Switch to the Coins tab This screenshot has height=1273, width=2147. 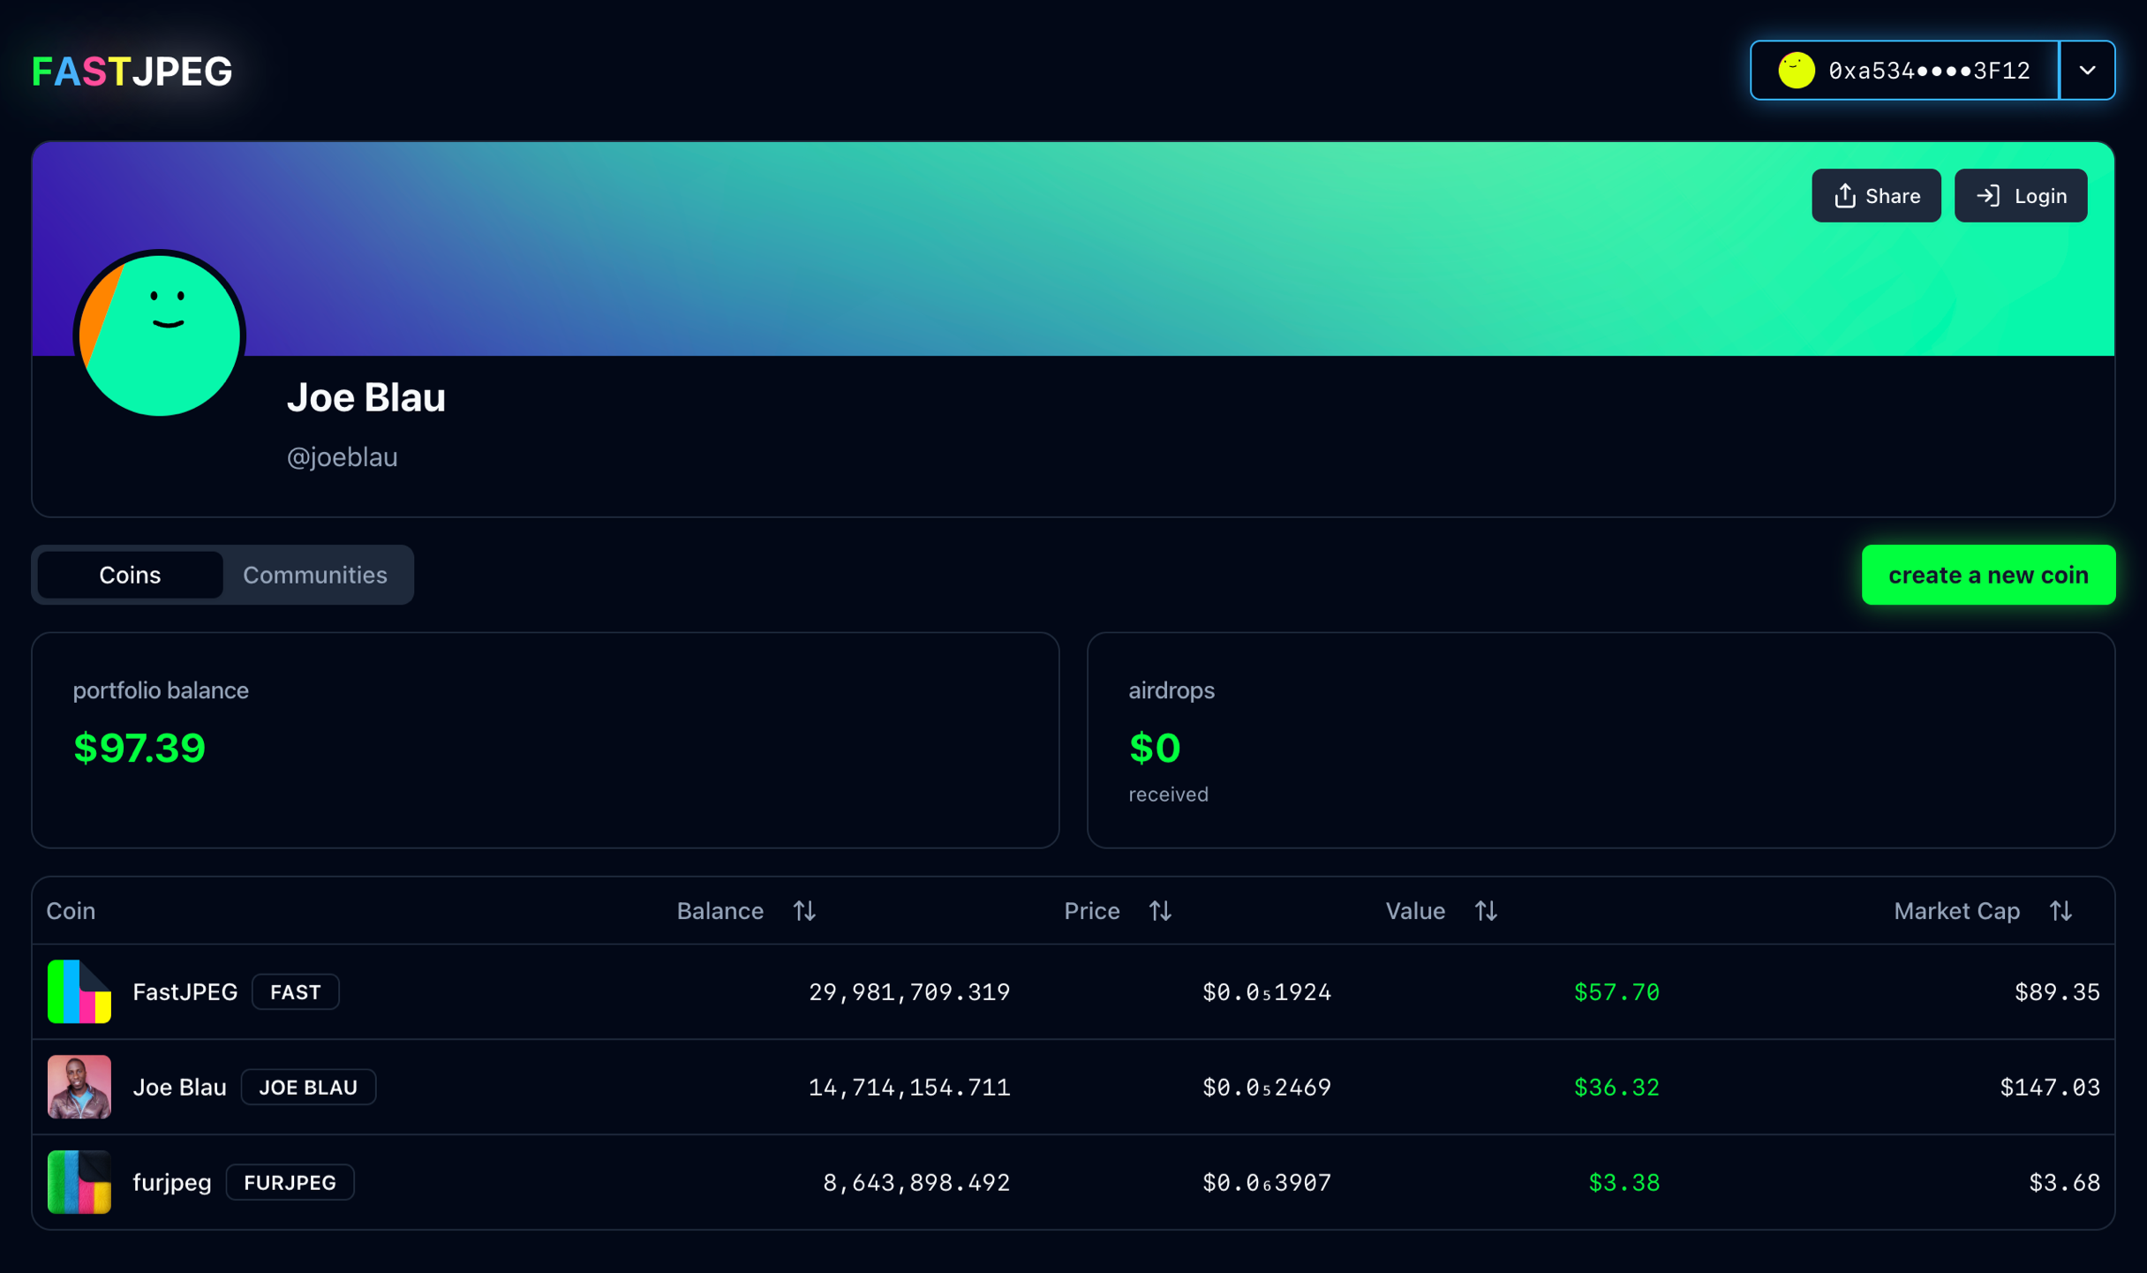point(130,575)
